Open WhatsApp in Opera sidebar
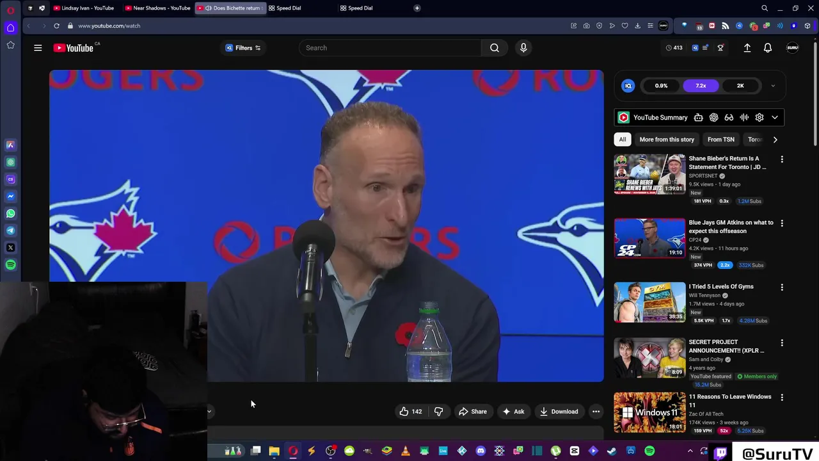This screenshot has height=461, width=819. [x=10, y=213]
